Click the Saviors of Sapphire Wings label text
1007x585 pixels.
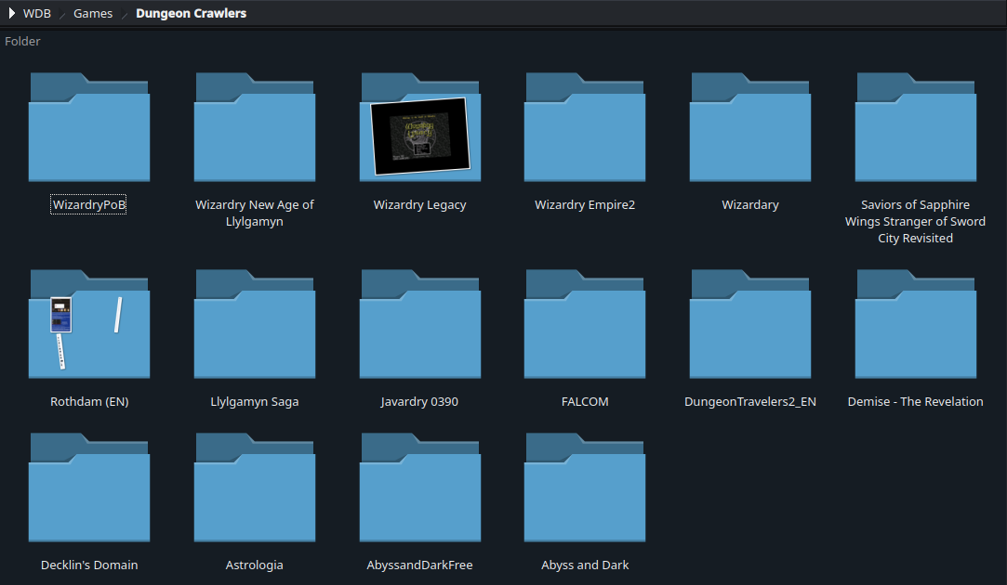tap(915, 221)
